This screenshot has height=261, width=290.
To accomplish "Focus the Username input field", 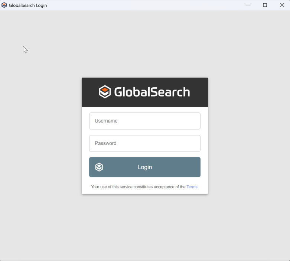I will (145, 121).
